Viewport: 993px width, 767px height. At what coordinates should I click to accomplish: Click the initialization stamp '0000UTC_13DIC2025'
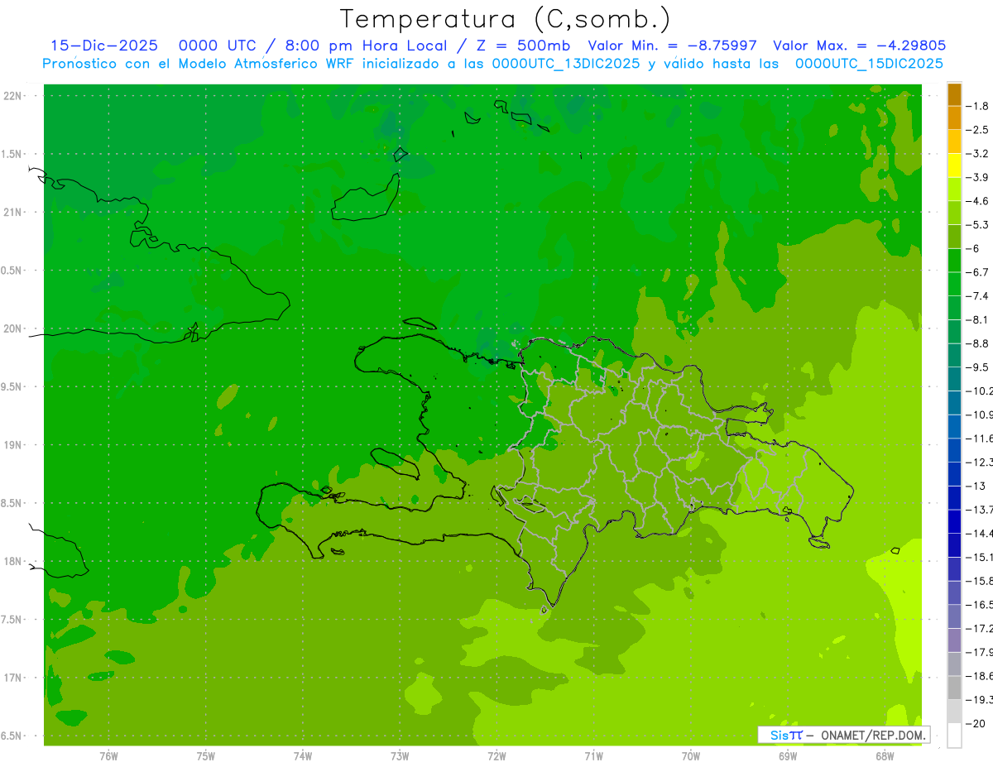[565, 64]
